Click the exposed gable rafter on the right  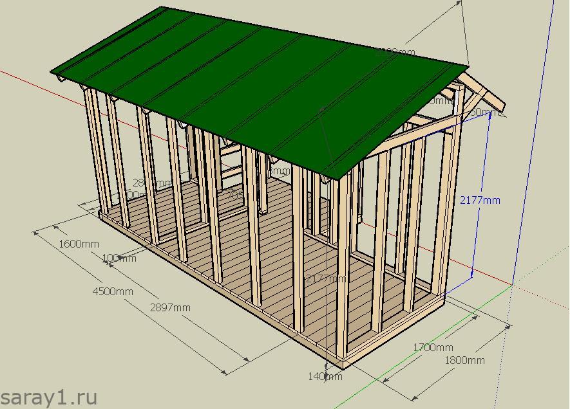(485, 93)
